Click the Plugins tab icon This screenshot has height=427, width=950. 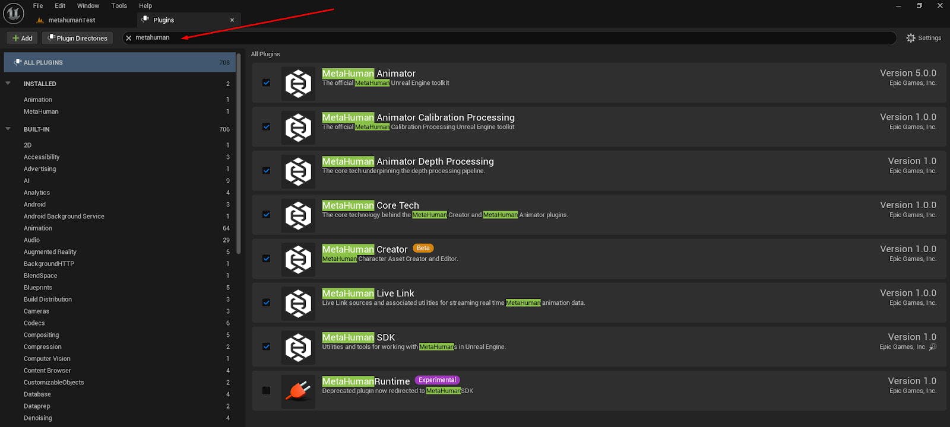coord(145,20)
